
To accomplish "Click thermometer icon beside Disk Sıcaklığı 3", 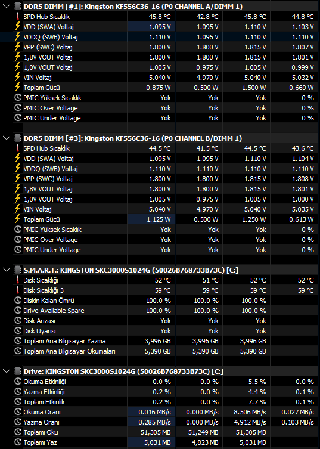I will (x=18, y=290).
